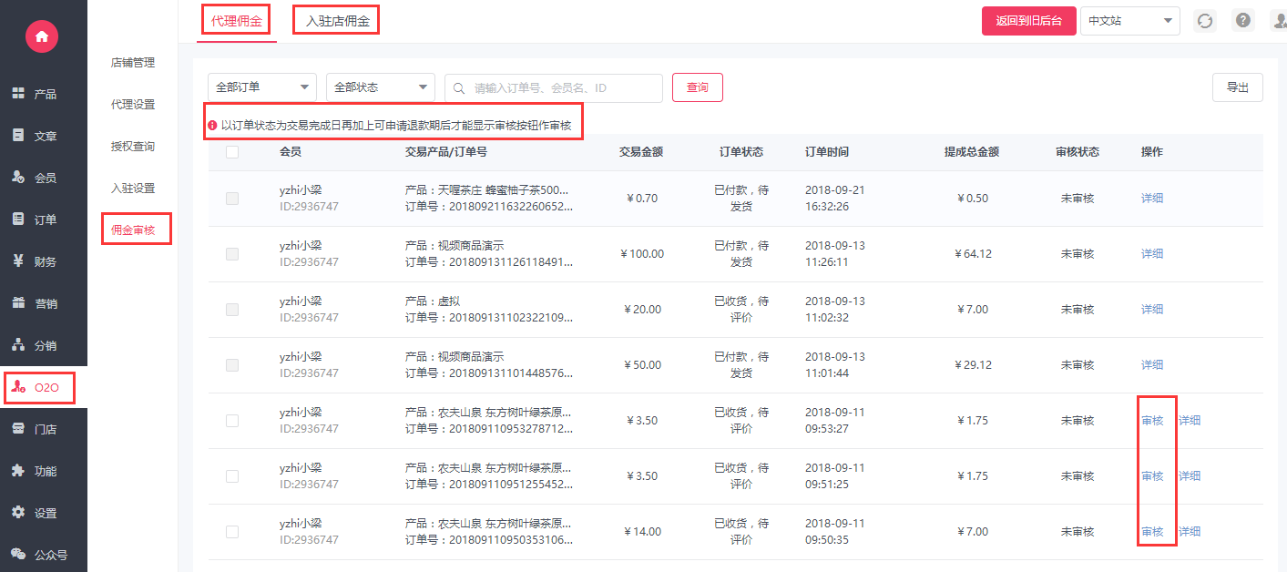
Task: Click the red home icon
Action: [x=43, y=36]
